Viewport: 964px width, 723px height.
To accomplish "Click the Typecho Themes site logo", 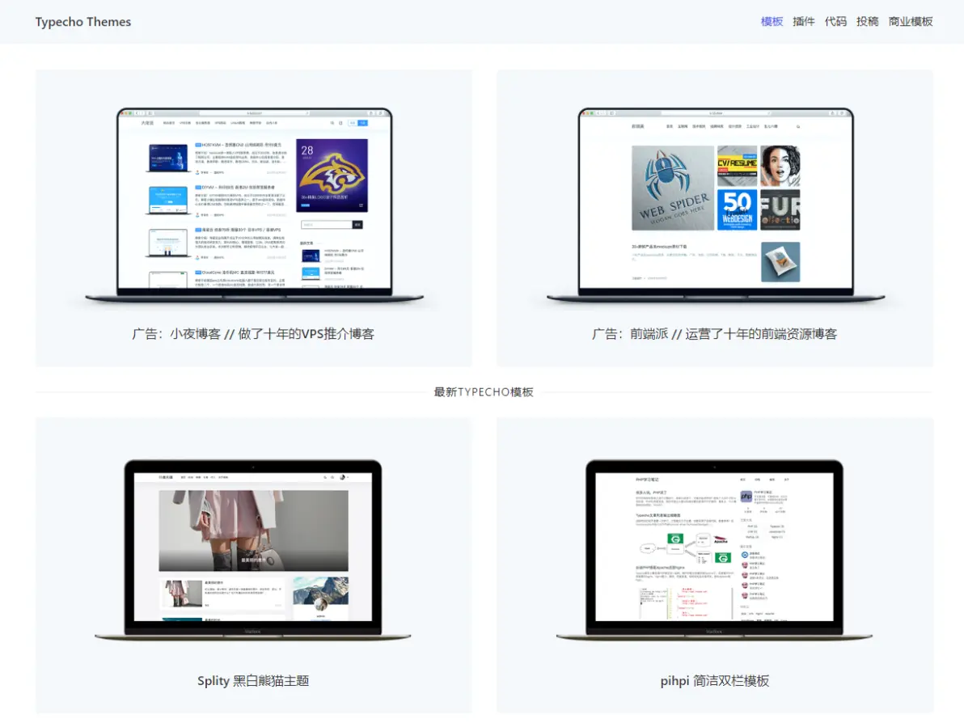I will point(83,22).
